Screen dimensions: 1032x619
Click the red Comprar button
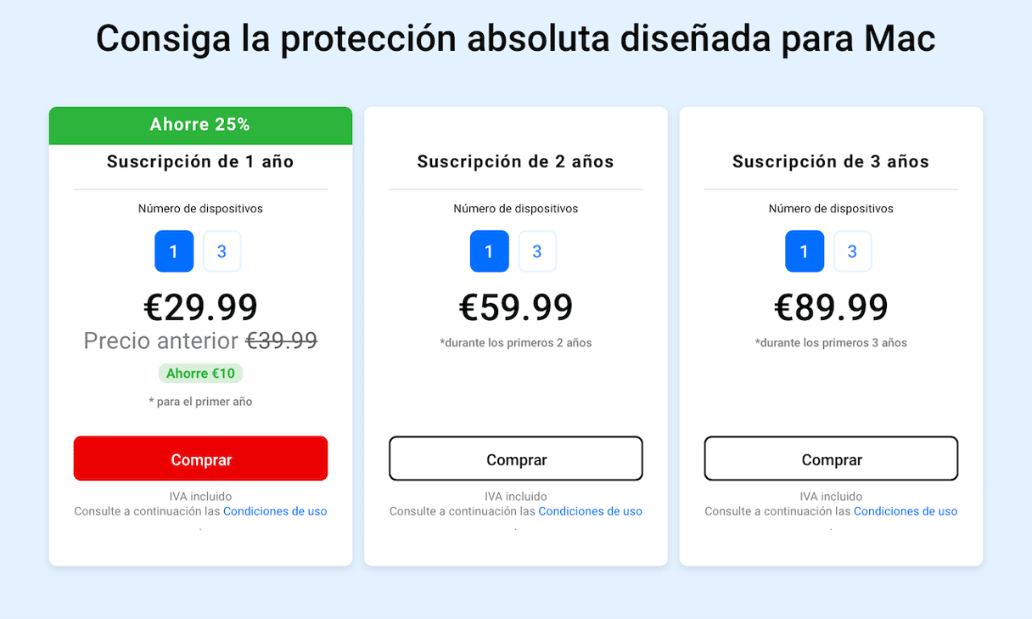point(200,459)
